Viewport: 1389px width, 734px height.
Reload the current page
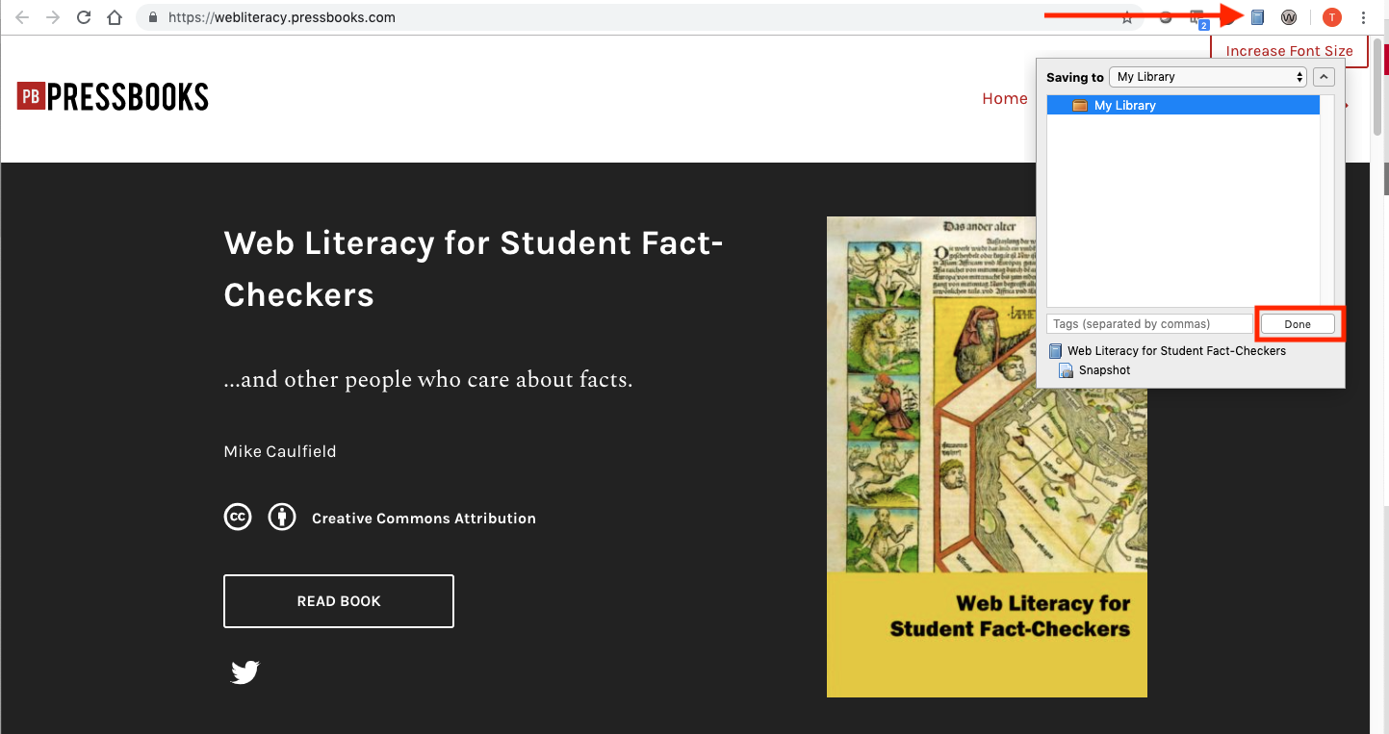pyautogui.click(x=84, y=17)
